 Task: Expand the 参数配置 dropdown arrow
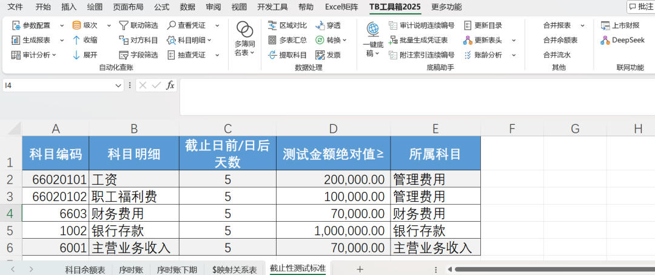pos(62,25)
